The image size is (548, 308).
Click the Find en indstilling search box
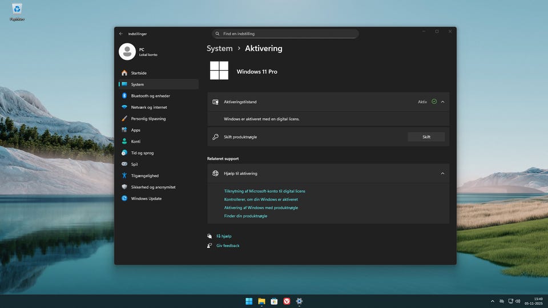coord(285,34)
